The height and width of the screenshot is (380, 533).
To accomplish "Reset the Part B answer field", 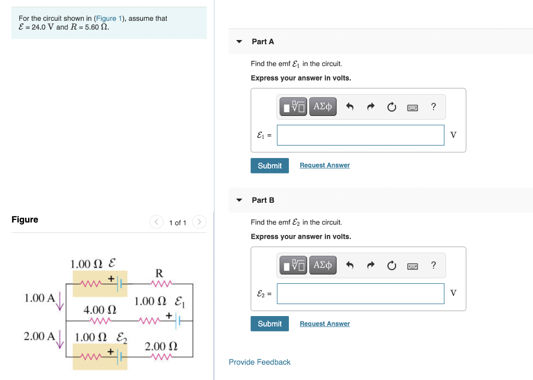I will tap(391, 266).
